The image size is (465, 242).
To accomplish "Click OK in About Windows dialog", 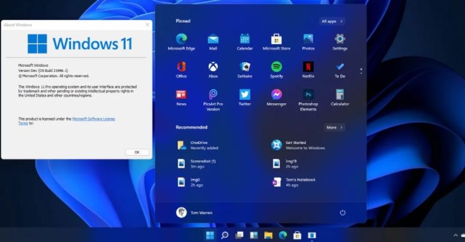I will point(137,152).
